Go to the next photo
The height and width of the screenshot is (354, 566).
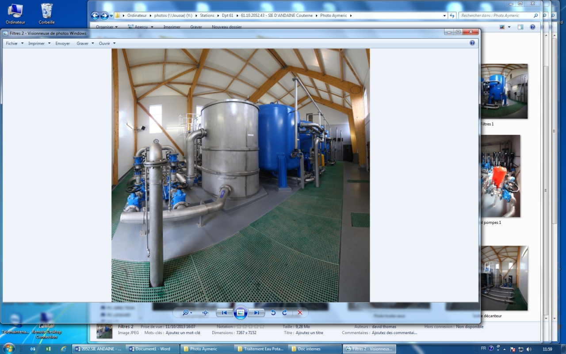click(x=256, y=313)
